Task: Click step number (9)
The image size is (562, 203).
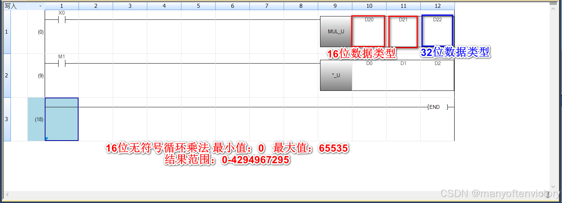Action: tap(41, 76)
